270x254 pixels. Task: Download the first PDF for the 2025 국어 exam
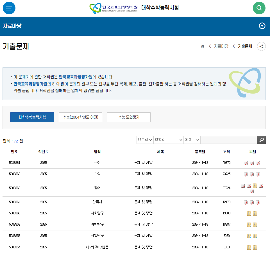(246, 163)
